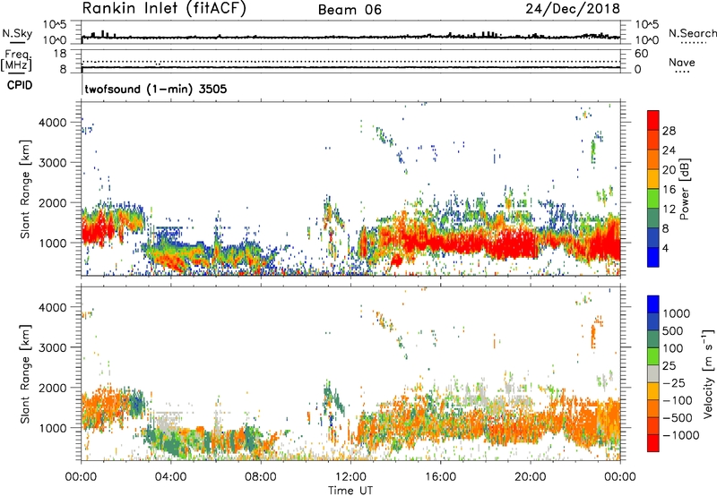Click the '500' tick on the velocity colorbar

click(x=673, y=330)
